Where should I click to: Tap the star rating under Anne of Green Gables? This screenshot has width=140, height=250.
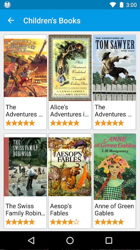click(x=109, y=222)
